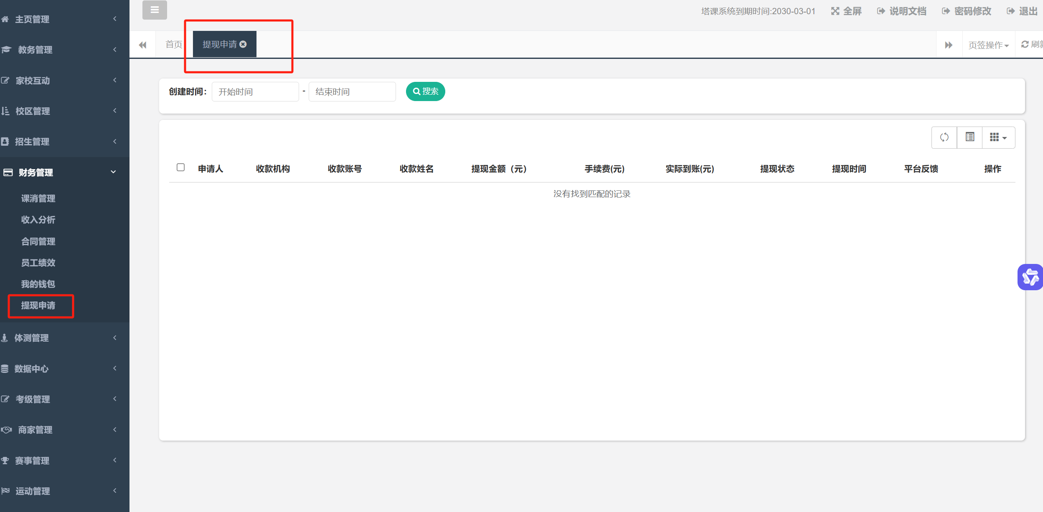Toggle the select-all checkbox in table header

click(180, 167)
